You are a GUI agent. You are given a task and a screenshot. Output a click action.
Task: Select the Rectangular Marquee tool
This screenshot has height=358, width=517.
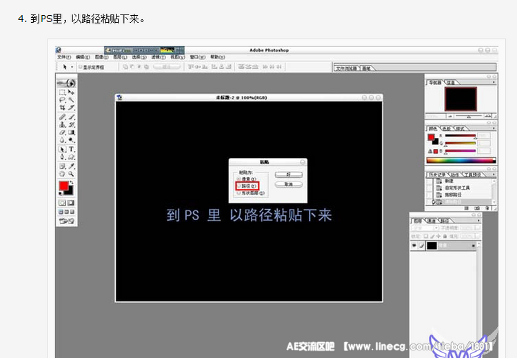coord(62,92)
